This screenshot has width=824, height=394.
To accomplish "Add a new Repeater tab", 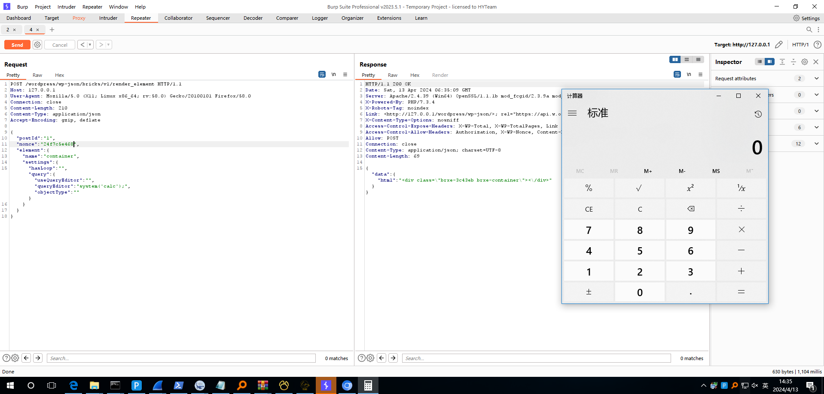I will [x=52, y=30].
